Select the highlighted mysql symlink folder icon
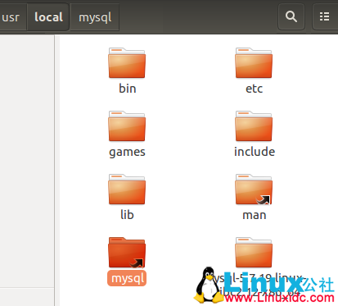Viewport: 338px width, 306px height. [127, 253]
